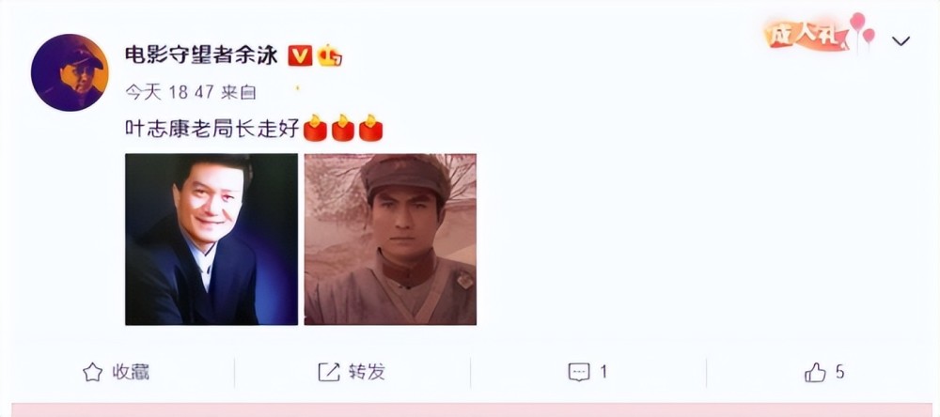Open the 今天 18 47 timestamp
940x417 pixels.
(x=169, y=92)
